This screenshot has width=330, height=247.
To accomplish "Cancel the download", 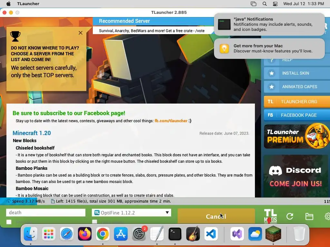I will 216,216.
